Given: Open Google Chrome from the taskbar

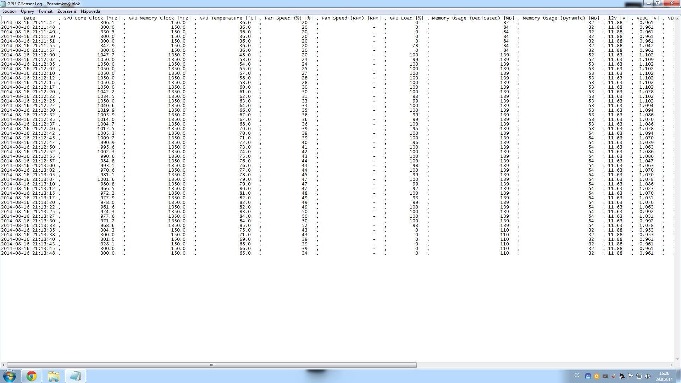Looking at the screenshot, I should [32, 376].
